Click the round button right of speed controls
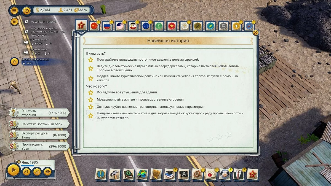 click(x=48, y=172)
